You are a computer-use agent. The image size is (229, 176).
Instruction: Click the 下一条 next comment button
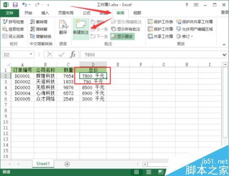click(x=99, y=36)
